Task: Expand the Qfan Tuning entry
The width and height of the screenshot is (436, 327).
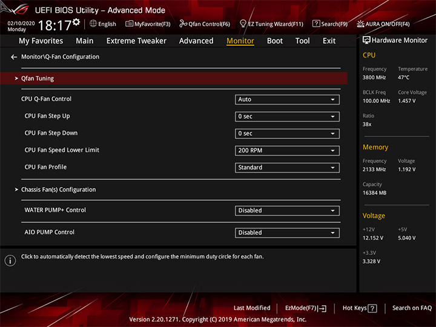Action: [174, 78]
